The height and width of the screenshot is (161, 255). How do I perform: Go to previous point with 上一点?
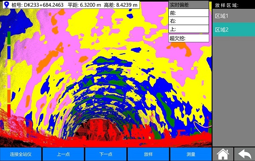pyautogui.click(x=63, y=154)
